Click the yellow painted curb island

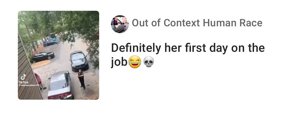point(40,64)
